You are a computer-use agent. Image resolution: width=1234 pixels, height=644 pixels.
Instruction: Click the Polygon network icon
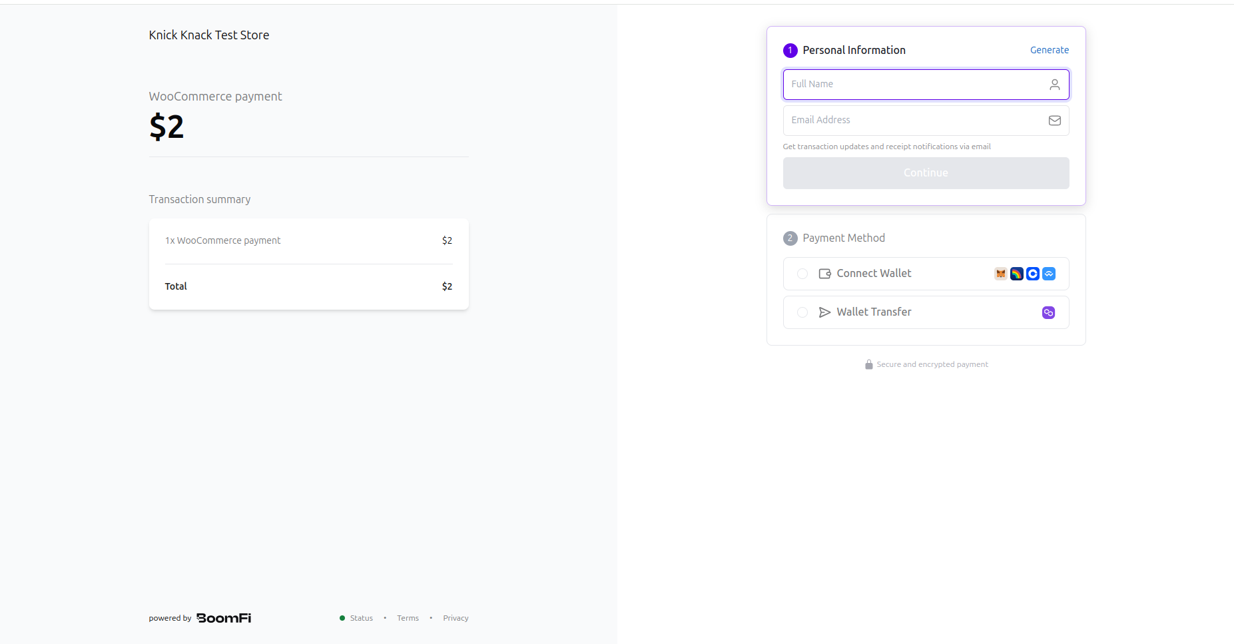click(x=1048, y=312)
